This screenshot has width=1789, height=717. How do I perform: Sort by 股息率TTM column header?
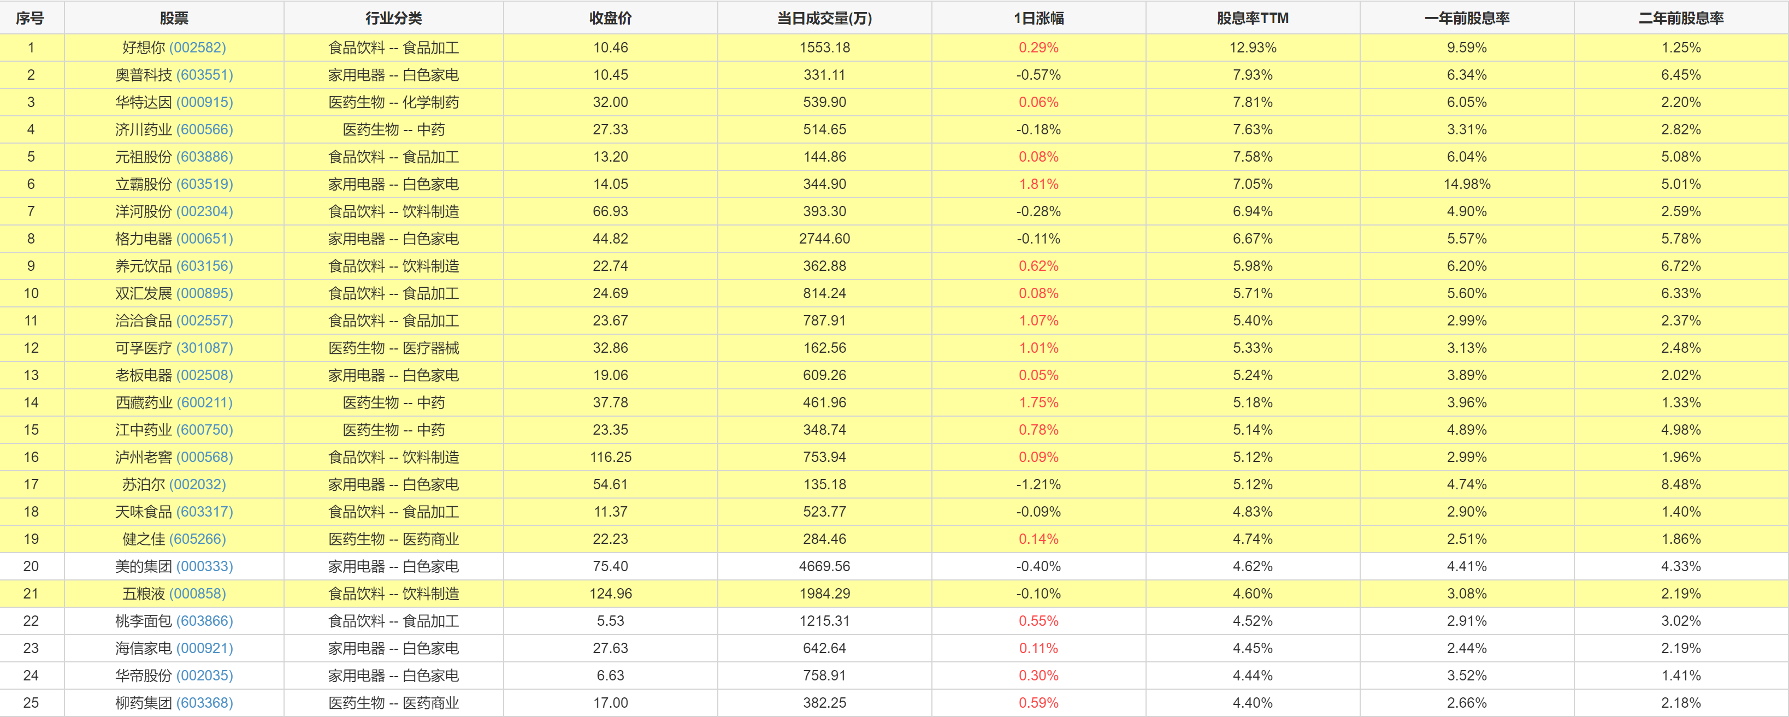pyautogui.click(x=1252, y=18)
